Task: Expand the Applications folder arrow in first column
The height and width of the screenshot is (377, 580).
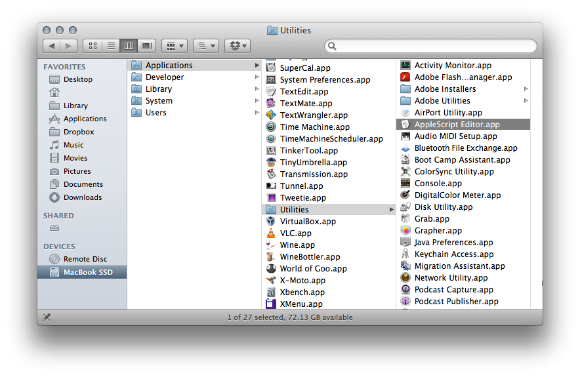Action: click(257, 66)
